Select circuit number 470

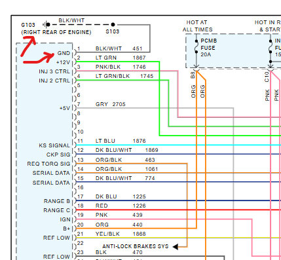click(138, 252)
